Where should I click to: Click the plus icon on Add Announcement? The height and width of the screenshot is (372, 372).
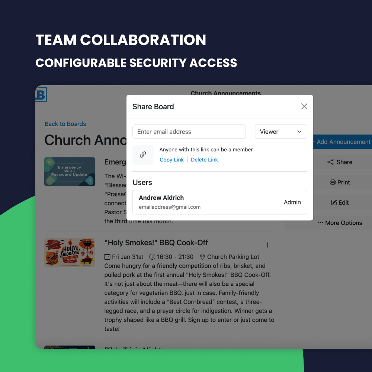click(314, 142)
